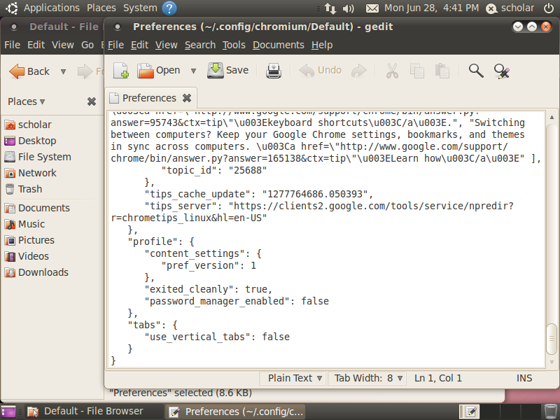
Task: Open File Browser File menu
Action: pyautogui.click(x=12, y=45)
